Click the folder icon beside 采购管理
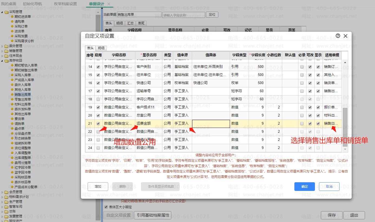 pos(6,12)
